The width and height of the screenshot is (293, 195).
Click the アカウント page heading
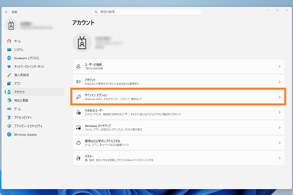84,23
